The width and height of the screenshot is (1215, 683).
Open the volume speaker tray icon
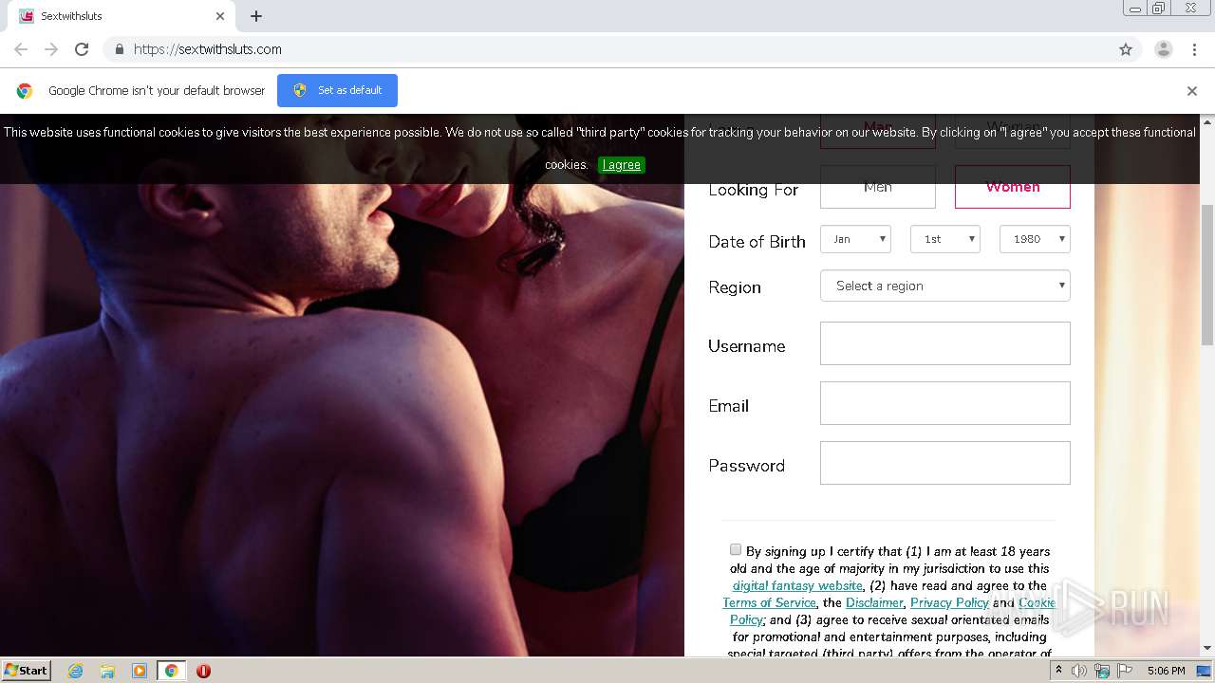pos(1079,671)
